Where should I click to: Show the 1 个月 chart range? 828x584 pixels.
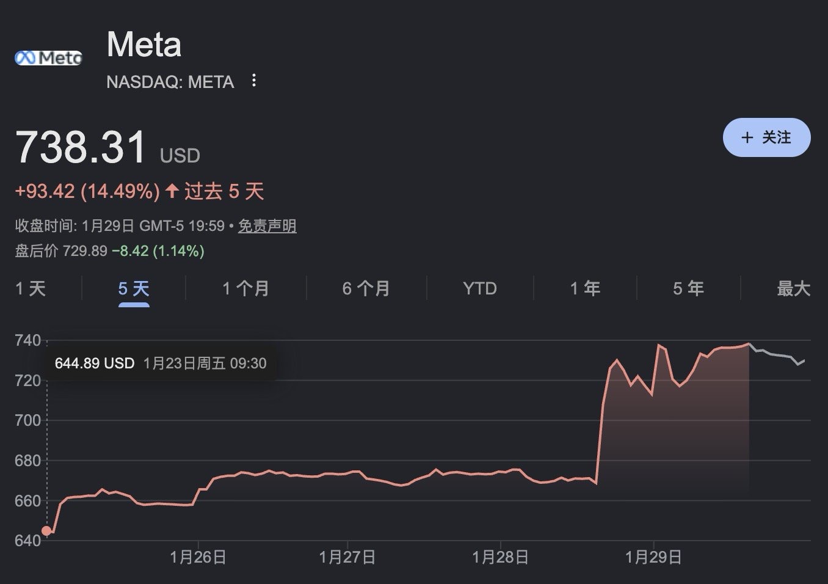tap(245, 288)
